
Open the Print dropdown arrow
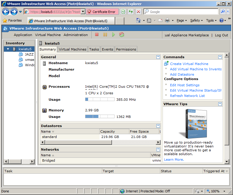coord(173,21)
